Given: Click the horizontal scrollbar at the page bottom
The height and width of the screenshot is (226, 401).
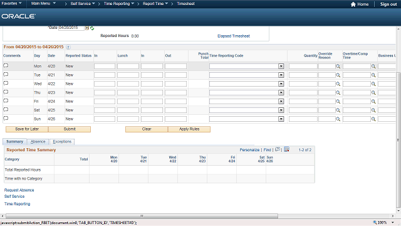Looking at the screenshot, I should click(142, 216).
